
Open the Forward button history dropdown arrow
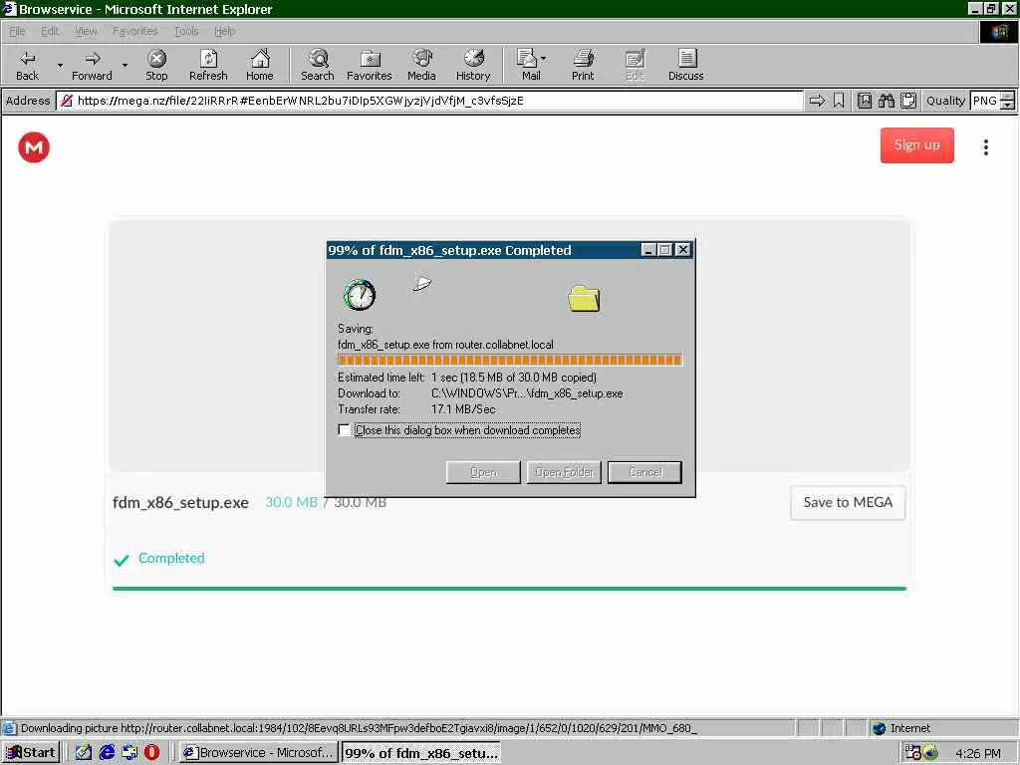coord(125,65)
